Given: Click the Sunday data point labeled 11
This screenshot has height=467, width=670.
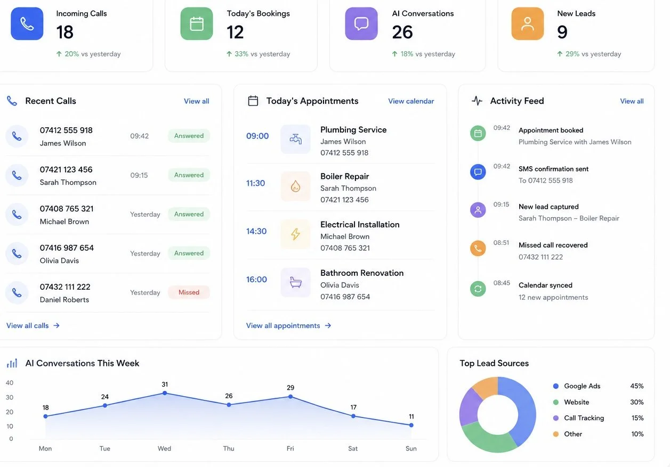Looking at the screenshot, I should coord(411,425).
